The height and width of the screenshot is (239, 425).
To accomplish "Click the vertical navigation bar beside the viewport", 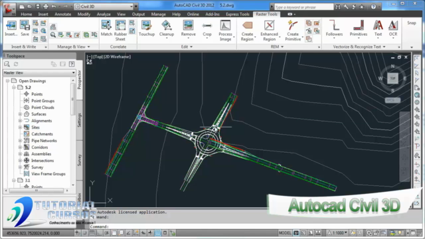I will tap(405, 146).
